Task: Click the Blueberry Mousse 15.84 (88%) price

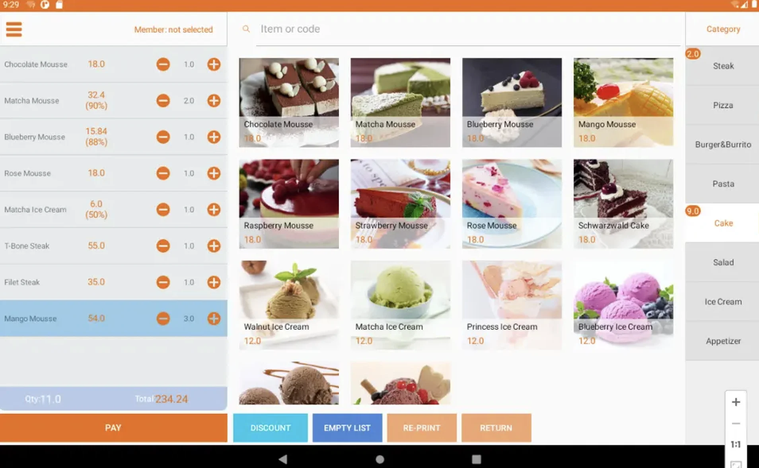Action: pyautogui.click(x=96, y=137)
